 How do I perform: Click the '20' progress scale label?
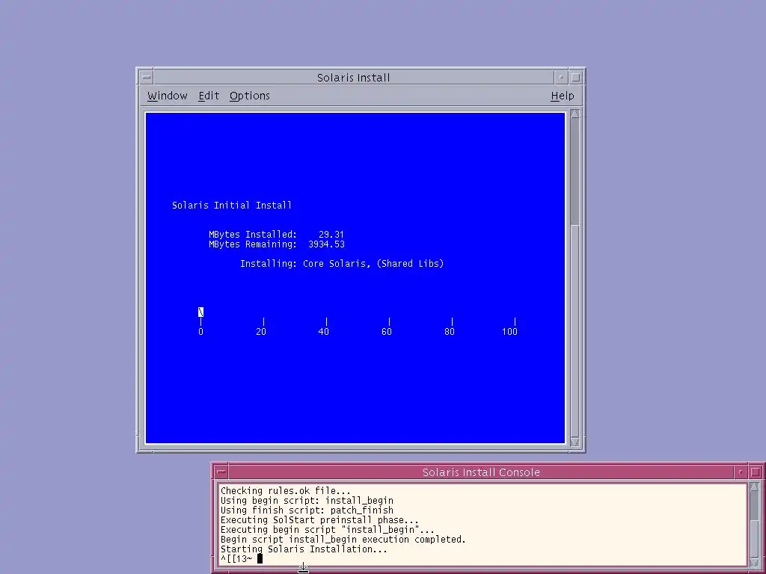[261, 331]
